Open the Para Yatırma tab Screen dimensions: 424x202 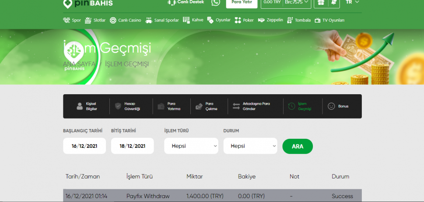click(x=169, y=106)
